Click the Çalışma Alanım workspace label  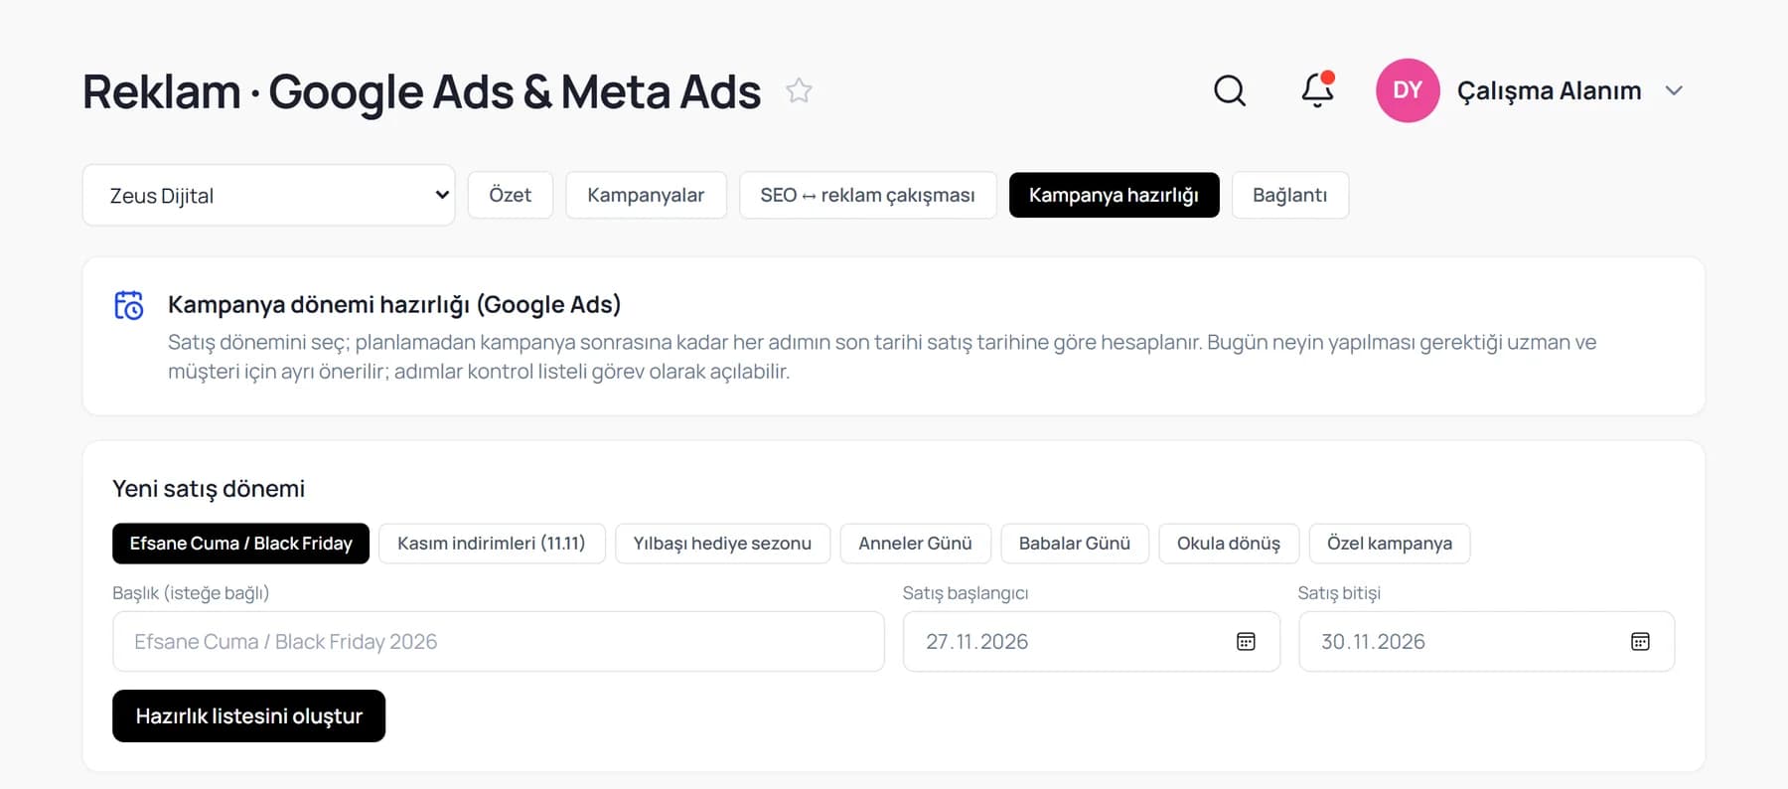point(1549,90)
